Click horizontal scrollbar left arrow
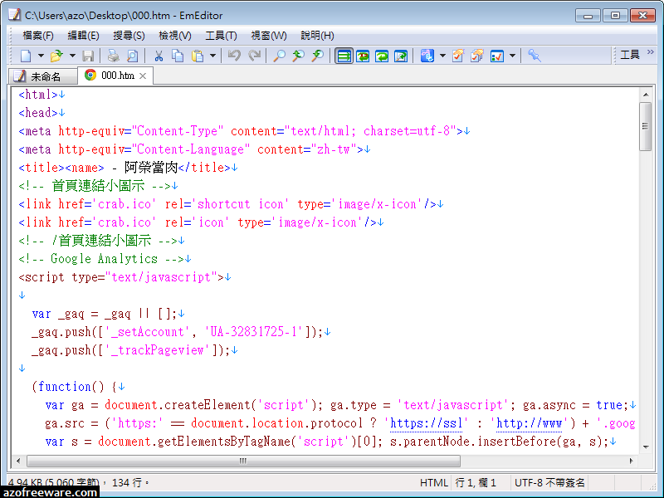Image resolution: width=664 pixels, height=498 pixels. (17, 461)
